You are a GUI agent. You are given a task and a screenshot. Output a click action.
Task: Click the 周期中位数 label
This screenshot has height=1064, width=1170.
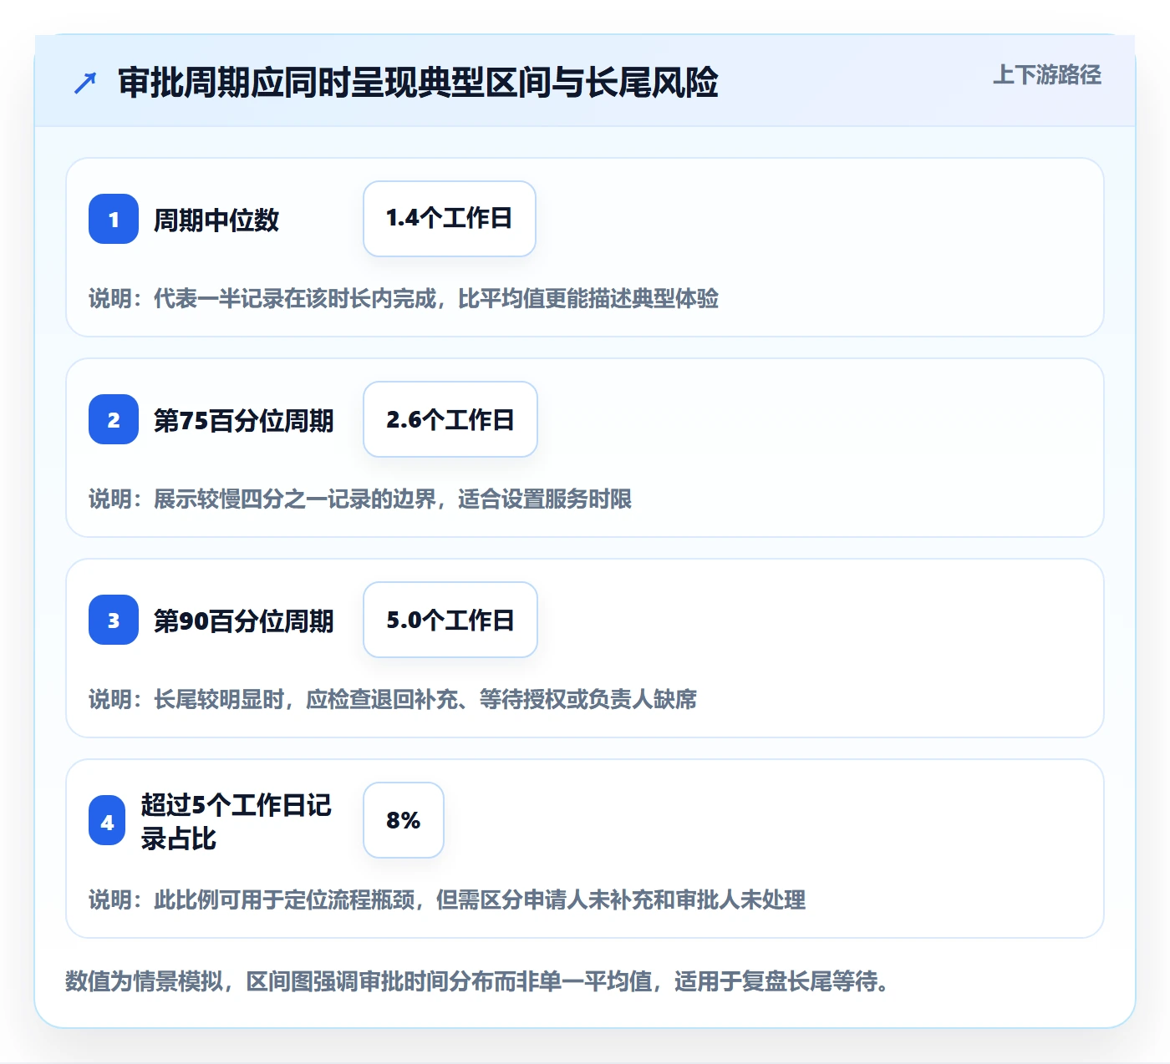216,220
